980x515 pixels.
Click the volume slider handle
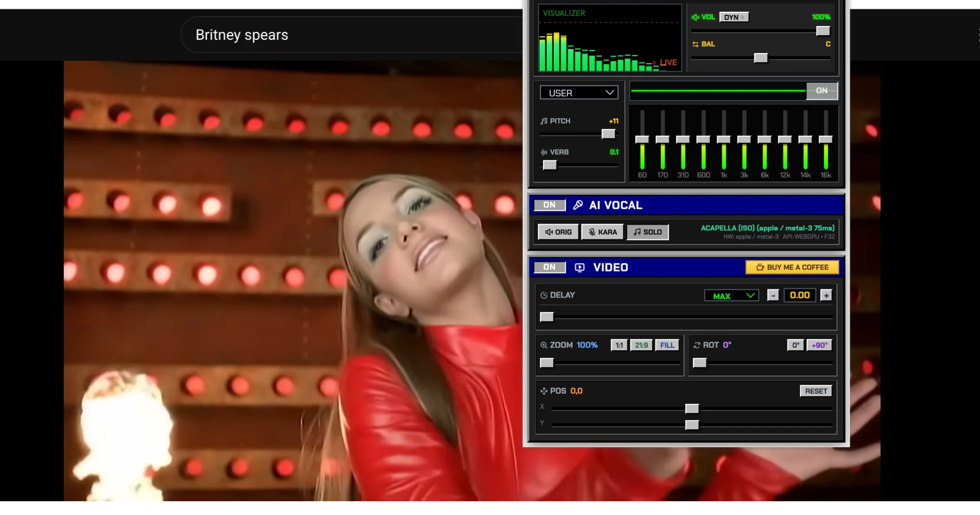[823, 31]
